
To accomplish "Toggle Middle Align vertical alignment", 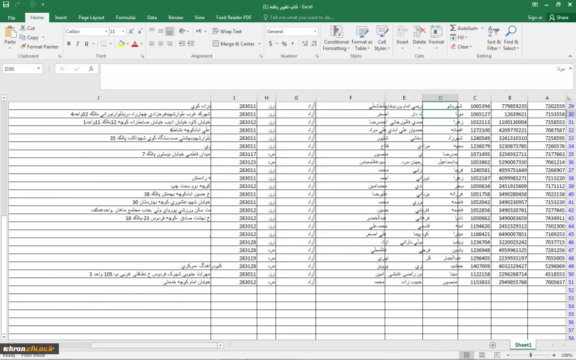I will (x=161, y=31).
